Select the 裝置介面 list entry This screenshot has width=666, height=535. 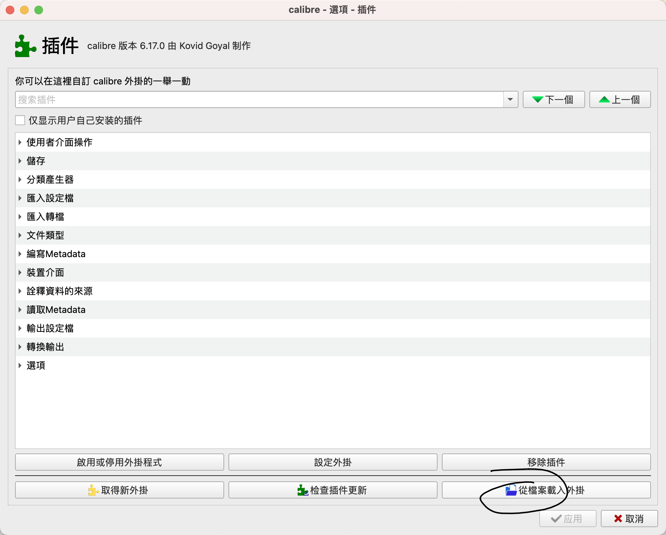(45, 273)
